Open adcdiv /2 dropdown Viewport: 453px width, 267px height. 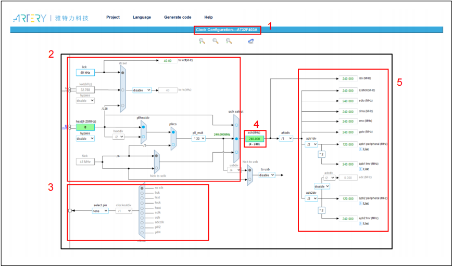(329, 178)
